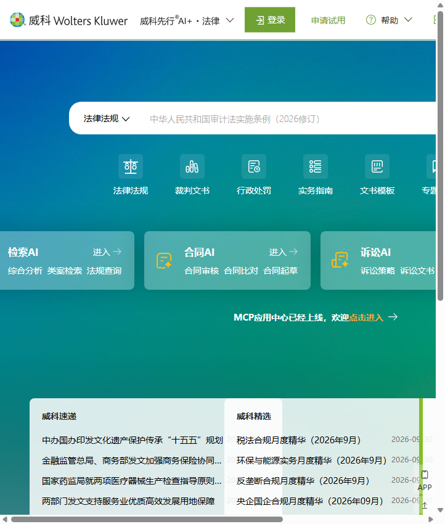Viewport: 445px width, 524px height.
Task: Click the 合同AI card icon
Action: click(164, 261)
